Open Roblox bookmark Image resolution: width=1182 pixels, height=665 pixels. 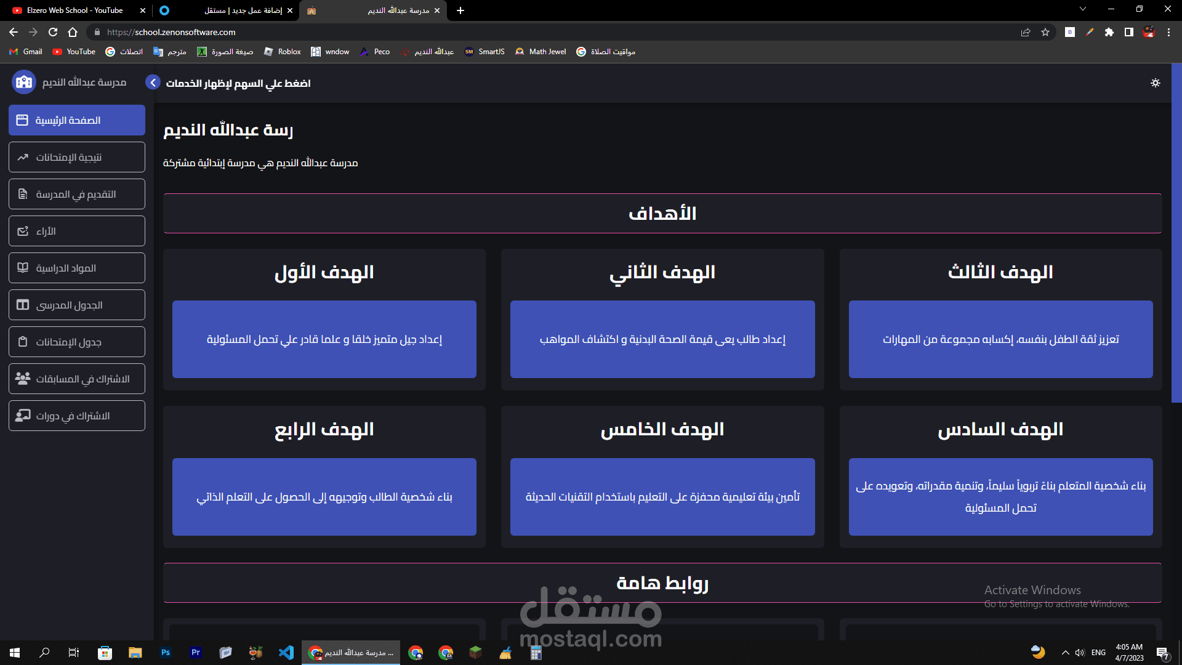tap(283, 52)
